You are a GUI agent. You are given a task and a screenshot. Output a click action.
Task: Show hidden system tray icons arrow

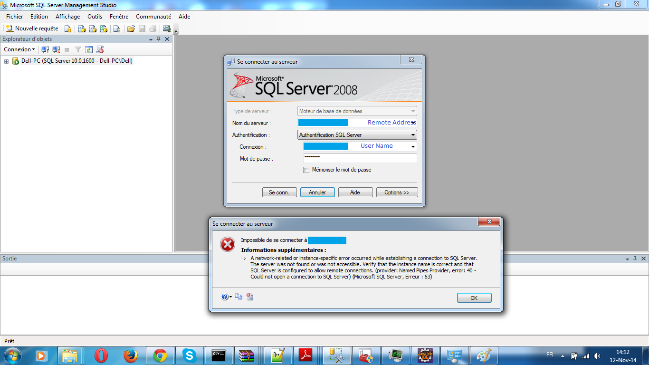pyautogui.click(x=563, y=355)
